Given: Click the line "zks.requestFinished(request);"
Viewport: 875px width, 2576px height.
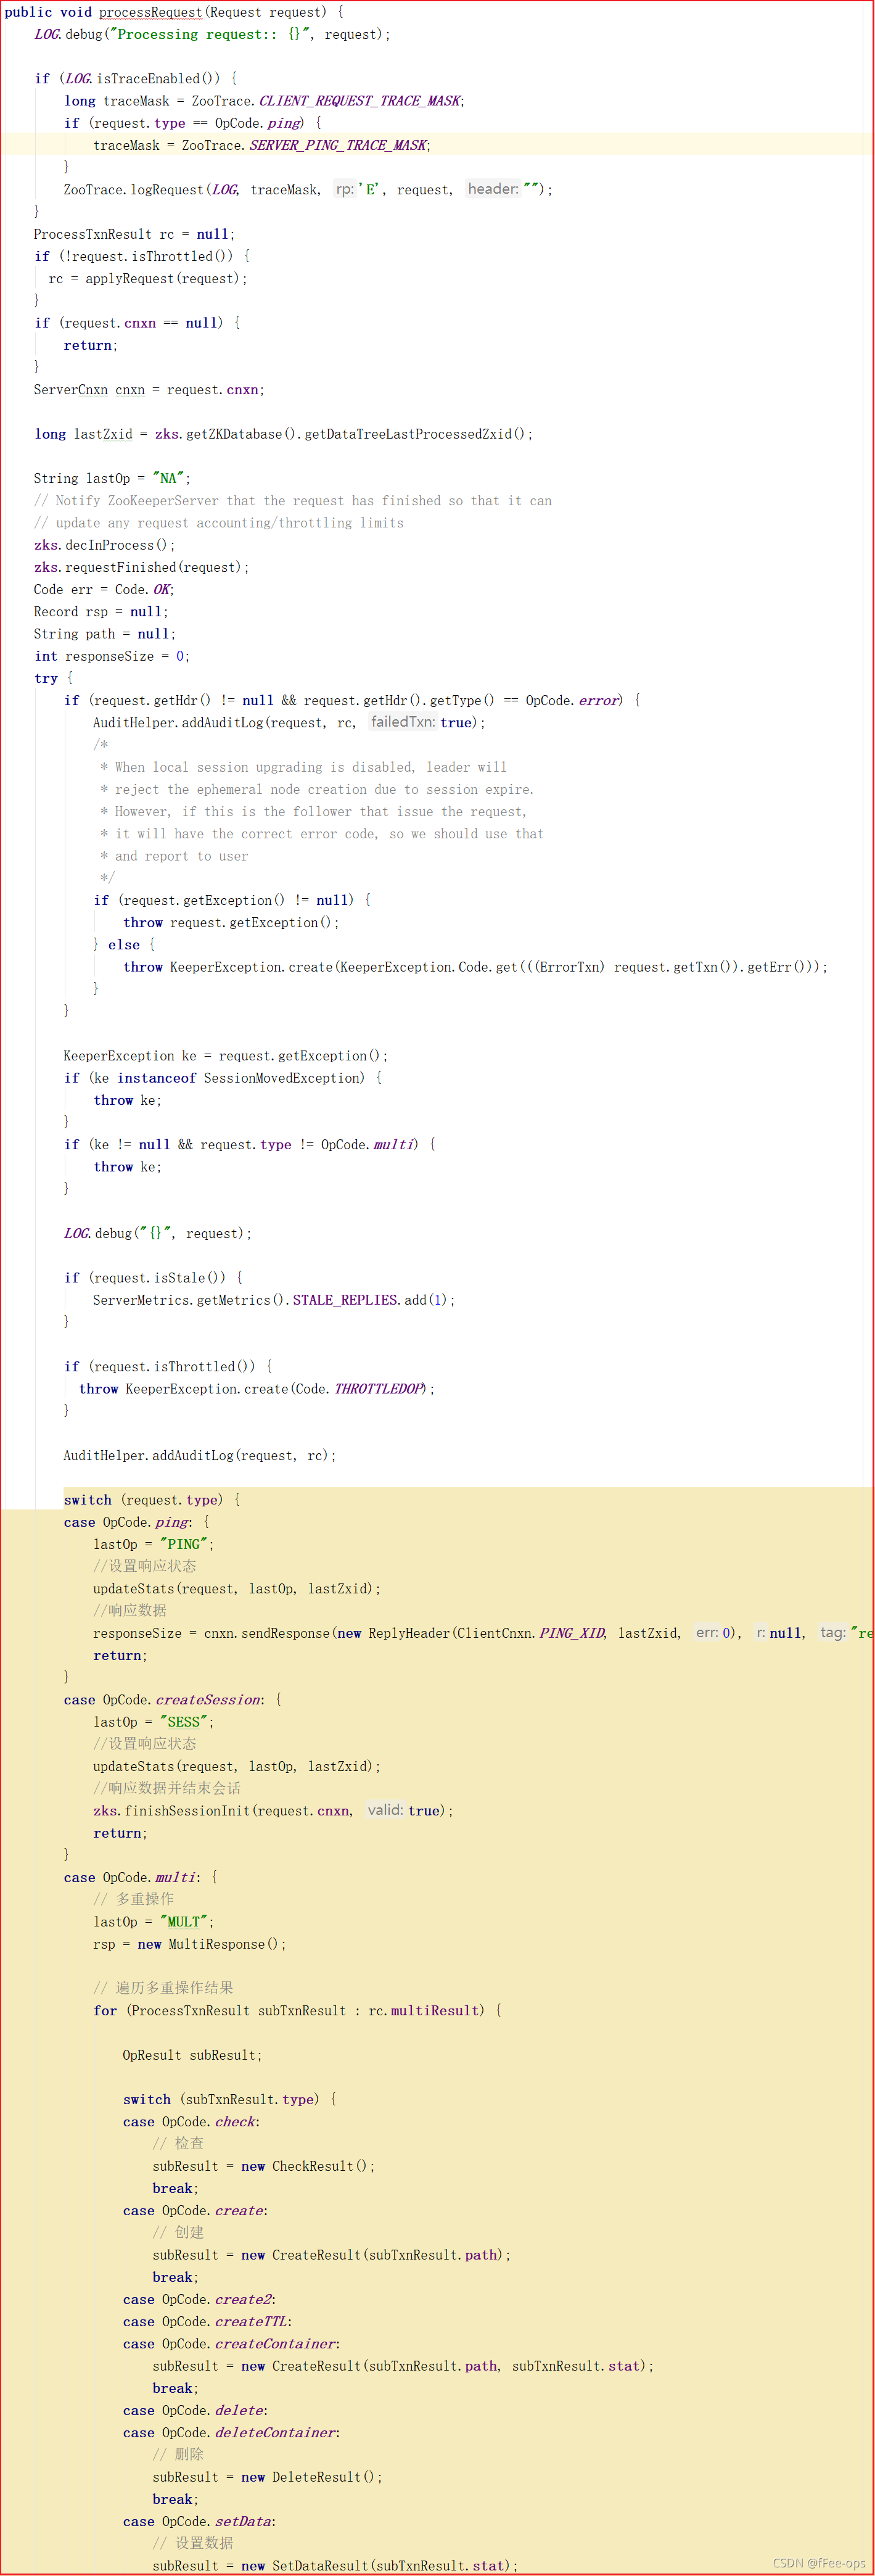Looking at the screenshot, I should click(142, 567).
